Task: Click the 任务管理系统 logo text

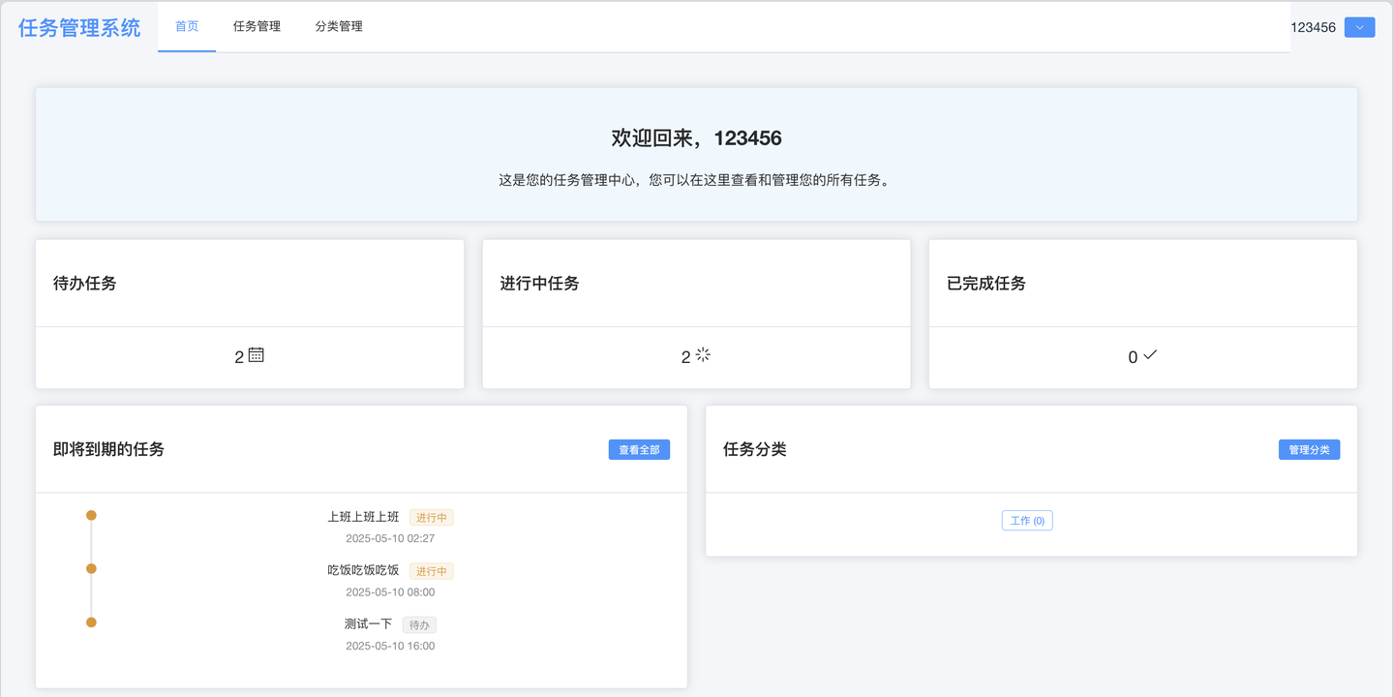Action: [76, 27]
